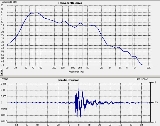The height and width of the screenshot is (126, 160).
Task: Click the "0.015" positive value tick label
Action: (x=3, y=84)
